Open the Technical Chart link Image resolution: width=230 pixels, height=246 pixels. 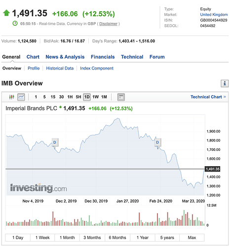[x=208, y=97]
